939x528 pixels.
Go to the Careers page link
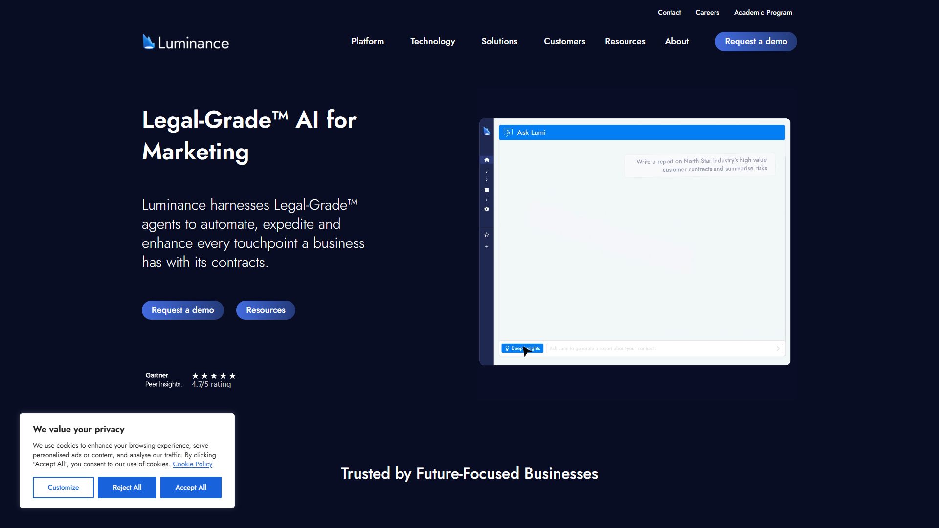(707, 12)
